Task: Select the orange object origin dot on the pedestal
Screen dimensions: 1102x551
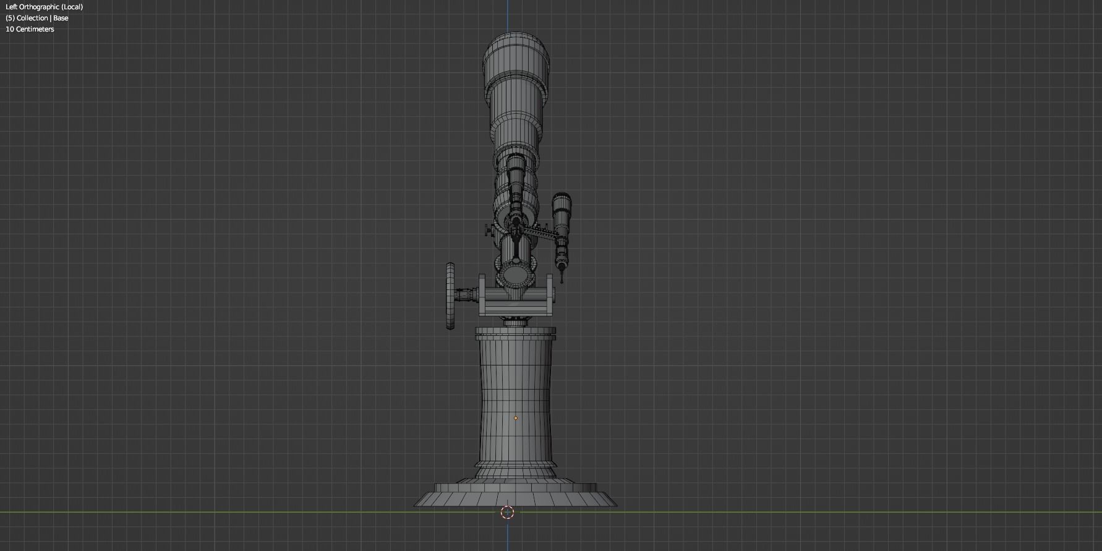Action: point(516,418)
